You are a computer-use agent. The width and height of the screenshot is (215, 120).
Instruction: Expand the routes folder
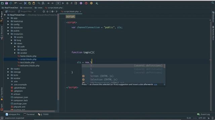click(x=8, y=69)
